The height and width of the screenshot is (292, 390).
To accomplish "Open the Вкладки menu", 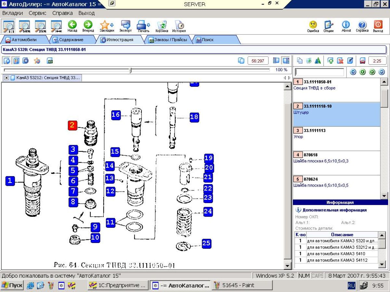I will (x=13, y=13).
